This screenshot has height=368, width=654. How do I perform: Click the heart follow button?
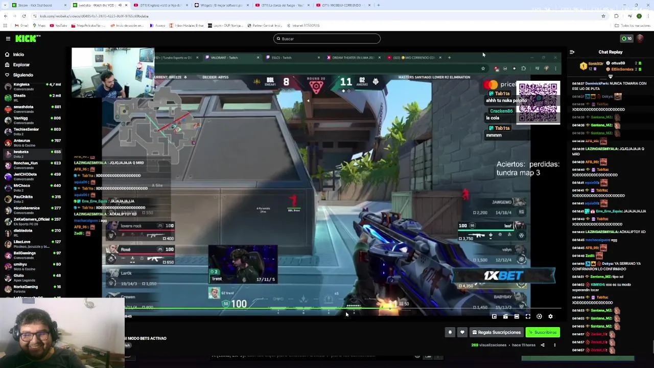pyautogui.click(x=462, y=332)
